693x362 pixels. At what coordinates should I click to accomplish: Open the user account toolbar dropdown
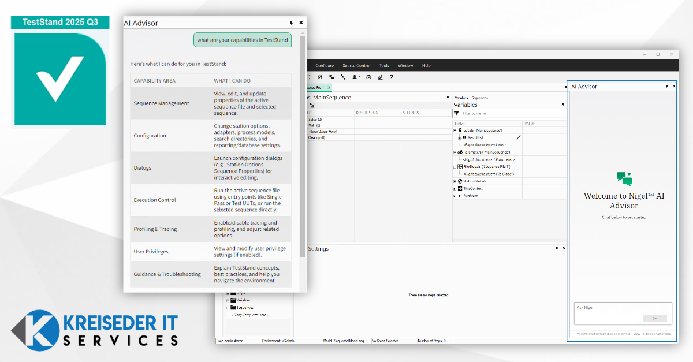tap(356, 77)
